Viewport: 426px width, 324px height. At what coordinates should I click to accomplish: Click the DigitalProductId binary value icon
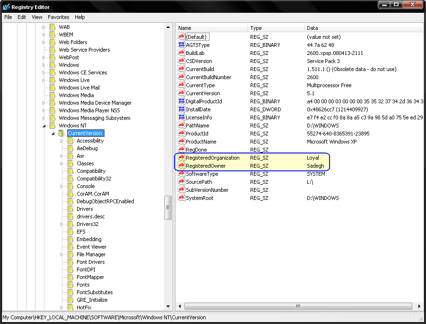point(181,101)
